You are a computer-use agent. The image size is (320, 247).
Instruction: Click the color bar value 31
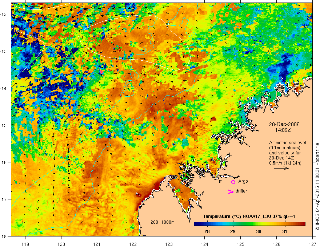285,231
